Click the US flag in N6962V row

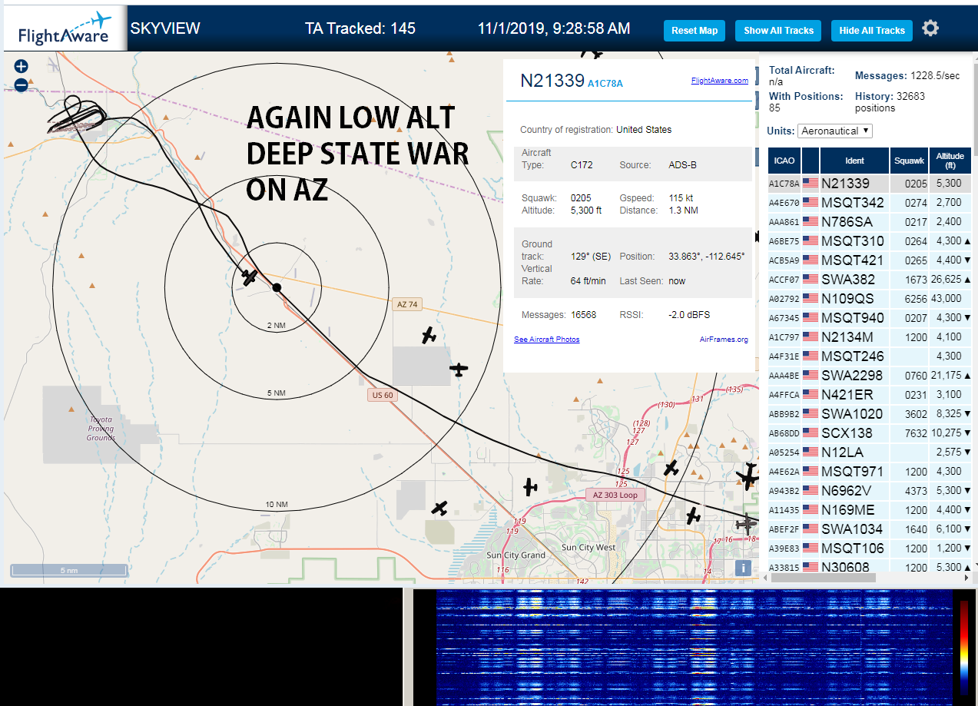pyautogui.click(x=810, y=491)
